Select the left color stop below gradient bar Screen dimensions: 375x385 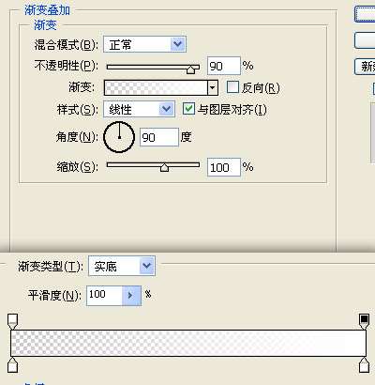[x=12, y=365]
